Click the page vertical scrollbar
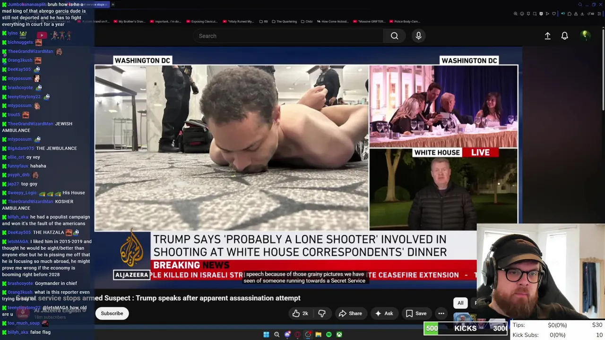 coord(603,71)
